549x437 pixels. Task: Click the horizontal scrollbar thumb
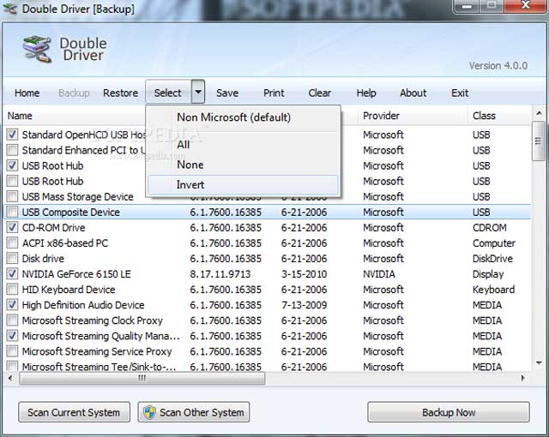click(142, 378)
